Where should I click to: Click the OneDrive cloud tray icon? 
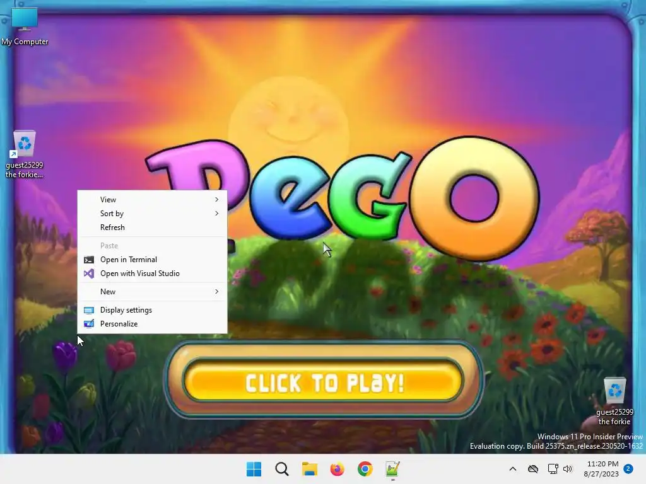click(x=533, y=469)
